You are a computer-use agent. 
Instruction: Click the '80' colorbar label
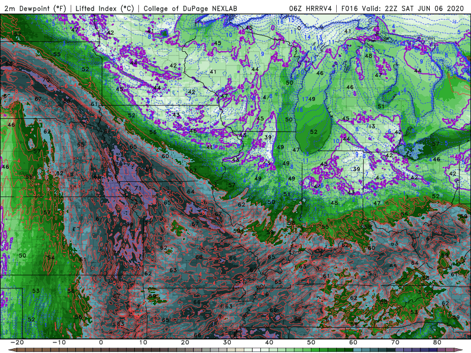pos(437,342)
